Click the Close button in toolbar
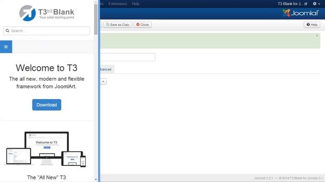325x182 pixels. click(142, 25)
